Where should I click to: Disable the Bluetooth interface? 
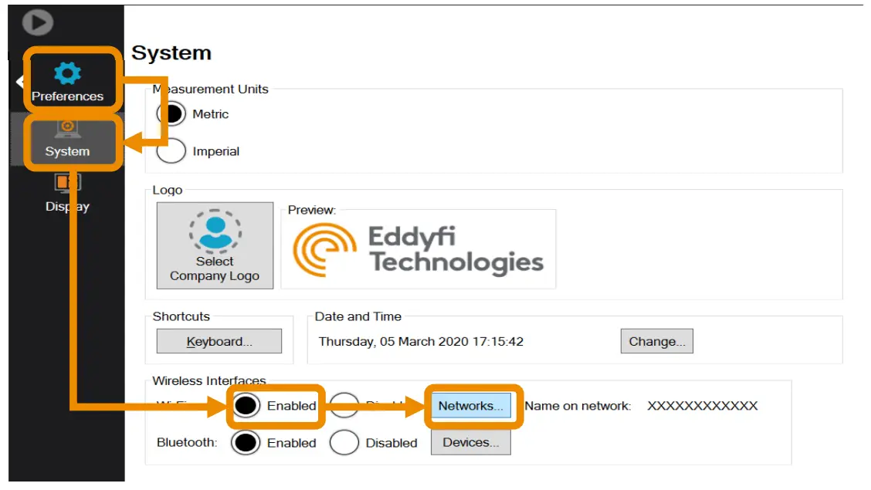(x=344, y=442)
